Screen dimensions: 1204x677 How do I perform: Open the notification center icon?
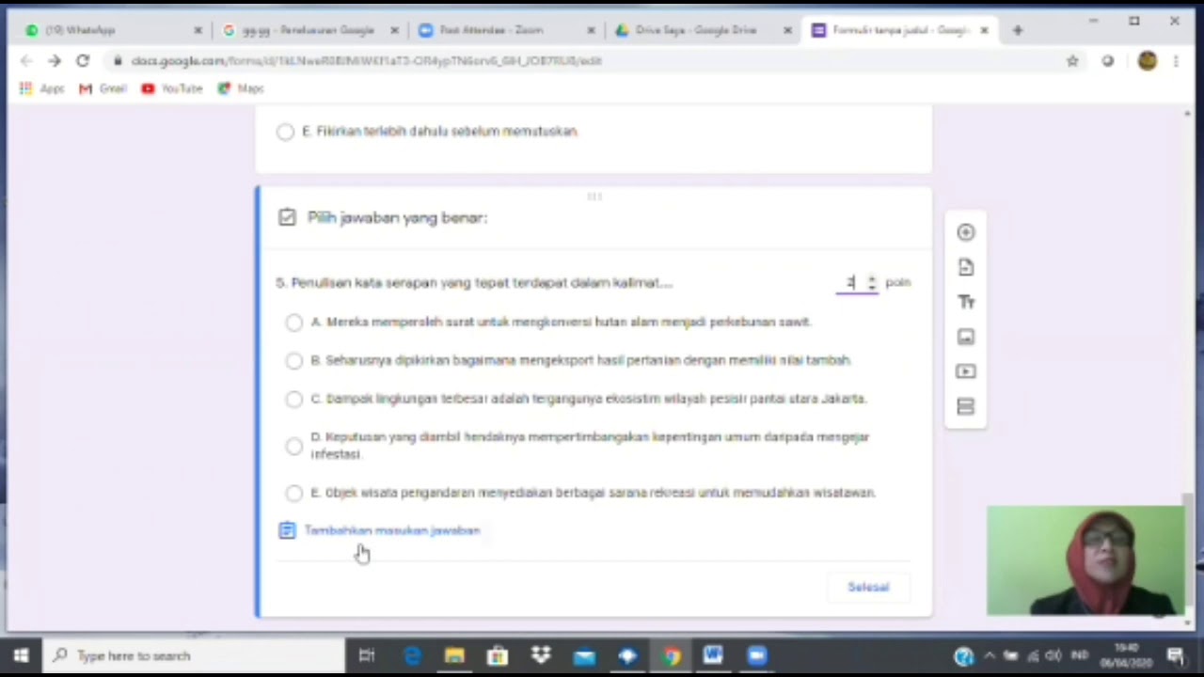coord(1176,655)
